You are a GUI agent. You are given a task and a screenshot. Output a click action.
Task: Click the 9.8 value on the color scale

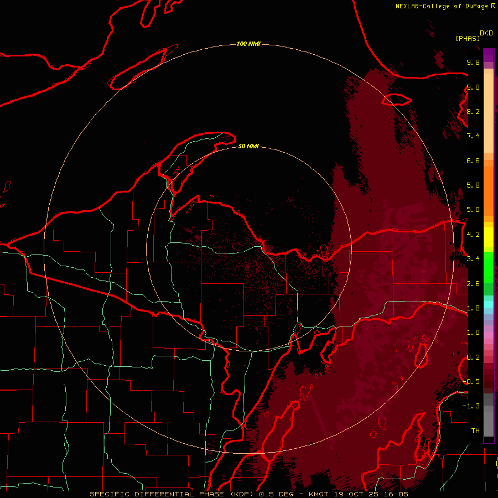(473, 62)
